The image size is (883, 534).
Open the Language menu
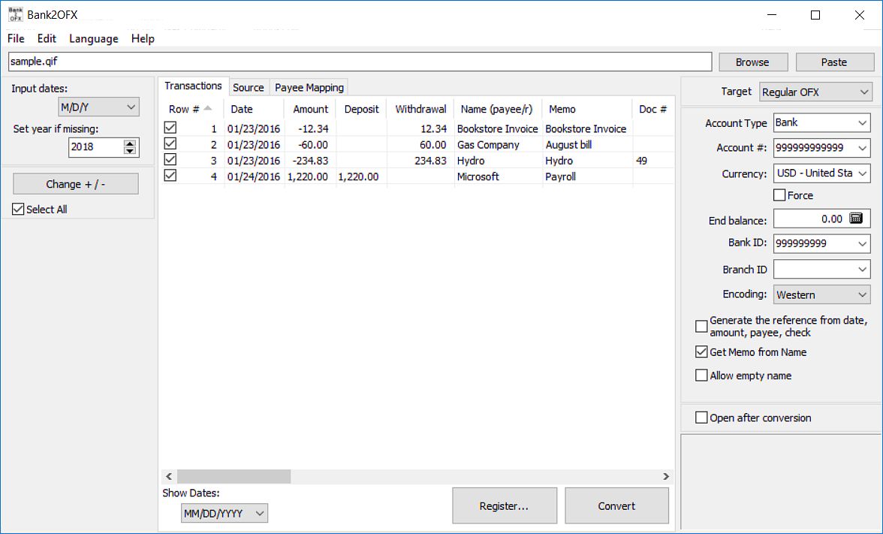point(93,38)
